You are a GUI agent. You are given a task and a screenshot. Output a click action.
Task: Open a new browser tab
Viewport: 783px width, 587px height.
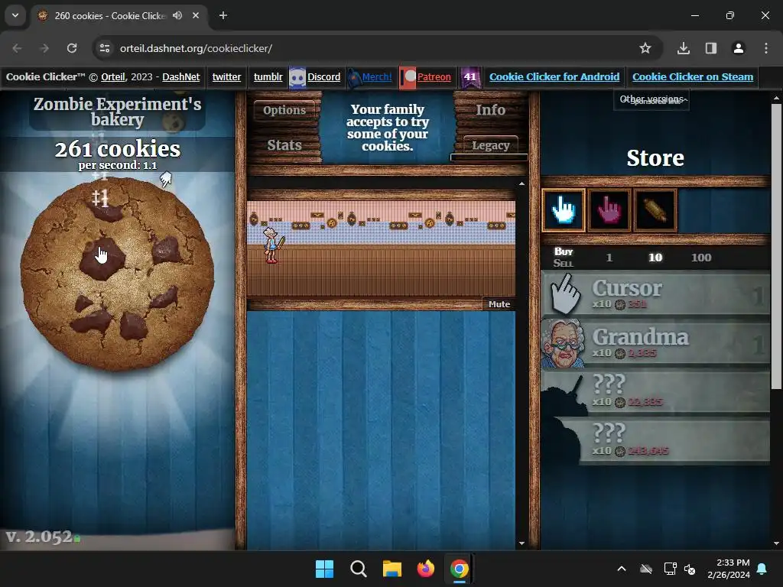tap(223, 15)
